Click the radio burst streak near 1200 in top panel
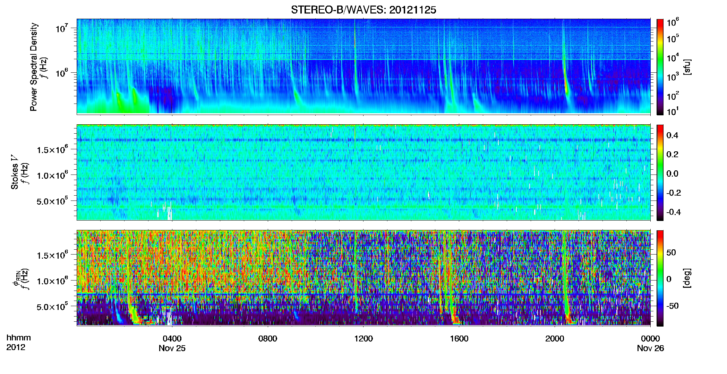This screenshot has height=374, width=727. click(355, 55)
